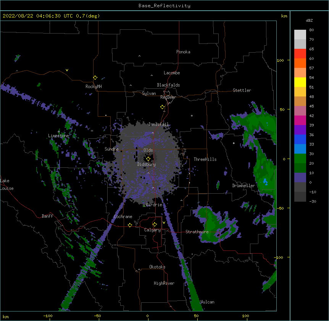
Task: Click the timestamp 2022/08/22 04:06:30 UTC
Action: point(38,16)
